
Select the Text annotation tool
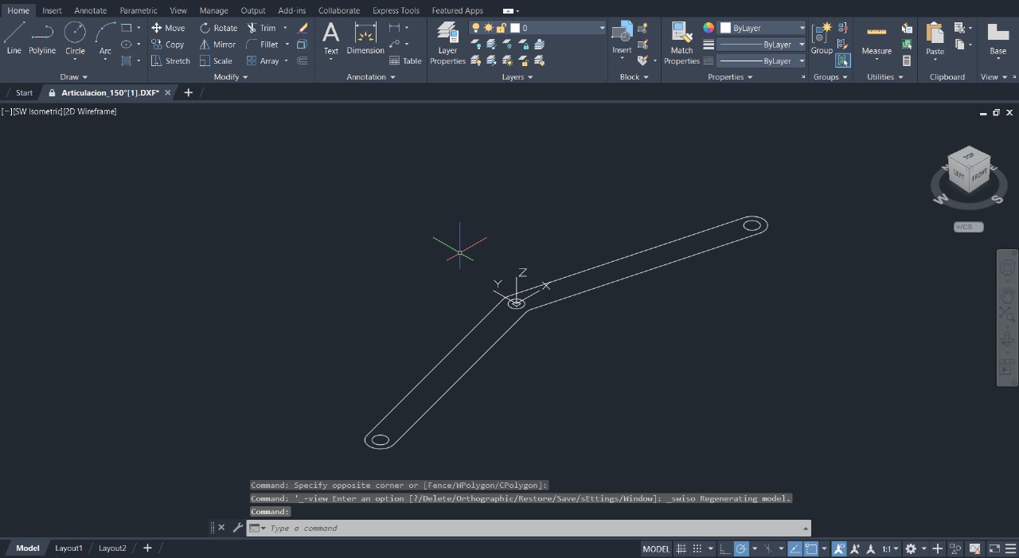coord(331,38)
